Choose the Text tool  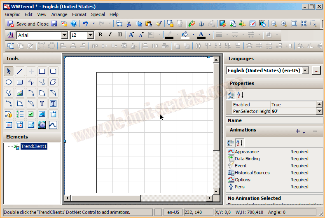coord(42,103)
